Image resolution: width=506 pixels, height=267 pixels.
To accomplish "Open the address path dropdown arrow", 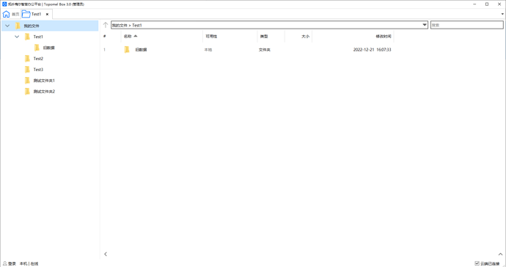I will coord(425,25).
